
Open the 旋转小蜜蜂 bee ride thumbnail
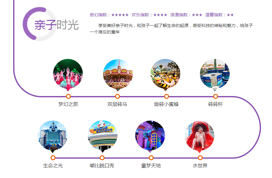(165, 75)
